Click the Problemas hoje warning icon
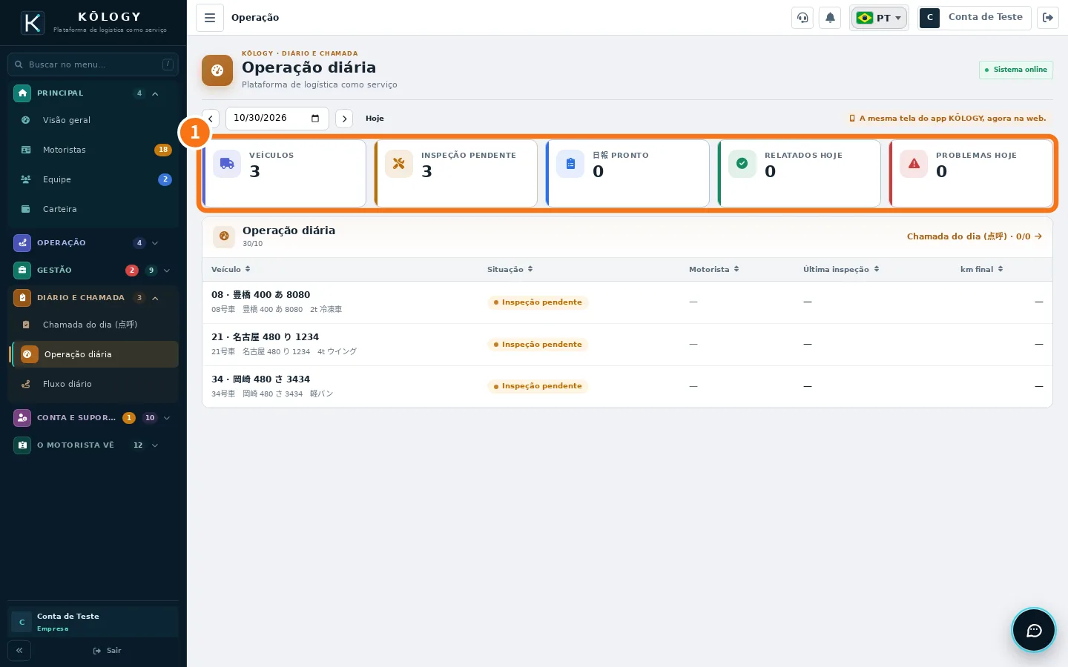The image size is (1068, 667). tap(914, 164)
